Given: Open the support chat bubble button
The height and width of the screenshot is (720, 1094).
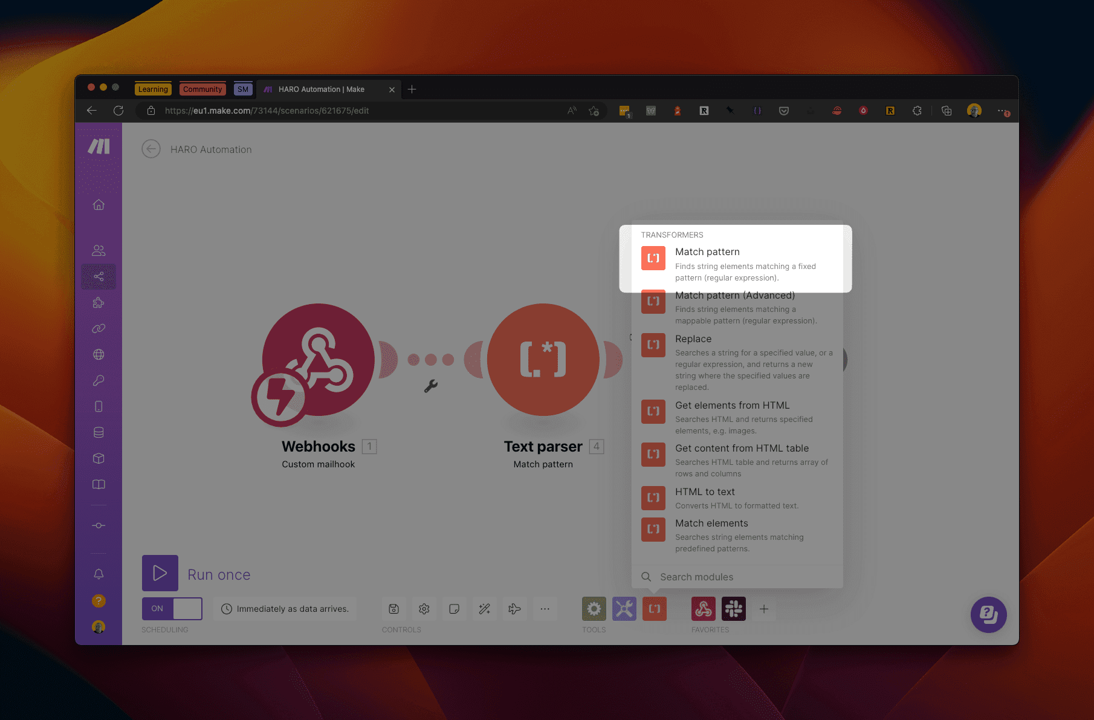Looking at the screenshot, I should (988, 615).
